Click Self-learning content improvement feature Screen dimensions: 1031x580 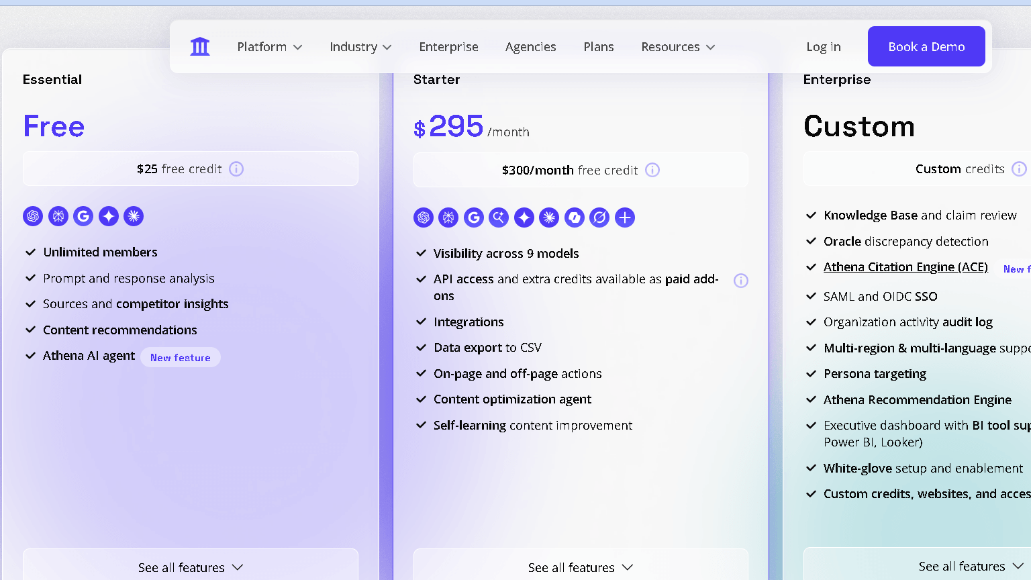point(533,425)
